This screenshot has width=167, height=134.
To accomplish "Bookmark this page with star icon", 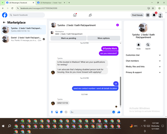I will [153, 8].
